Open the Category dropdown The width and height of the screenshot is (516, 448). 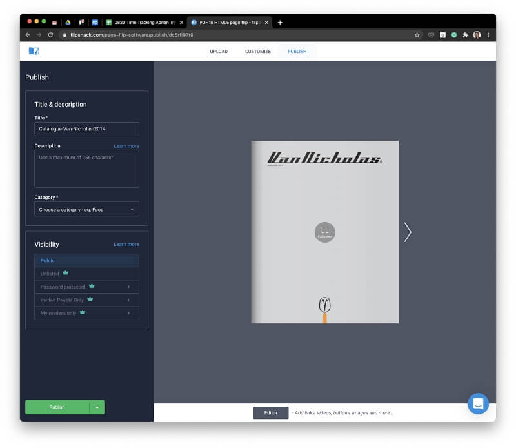point(86,209)
